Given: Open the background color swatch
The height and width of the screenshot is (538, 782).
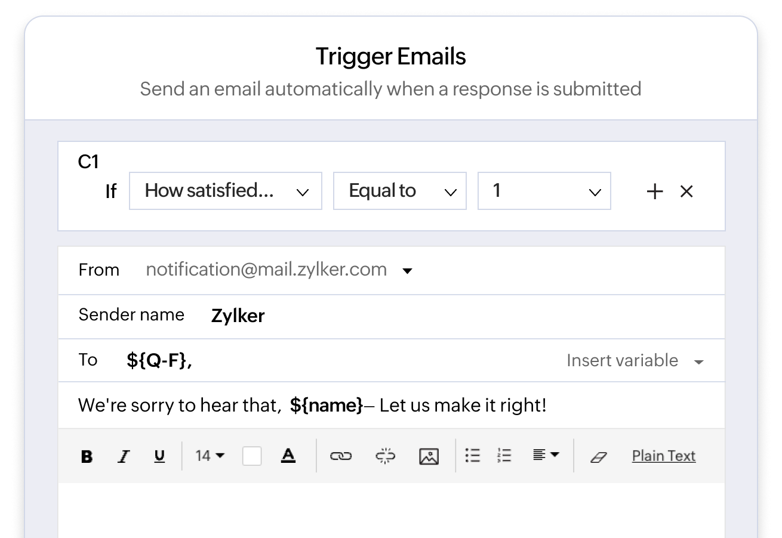Looking at the screenshot, I should click(x=252, y=456).
